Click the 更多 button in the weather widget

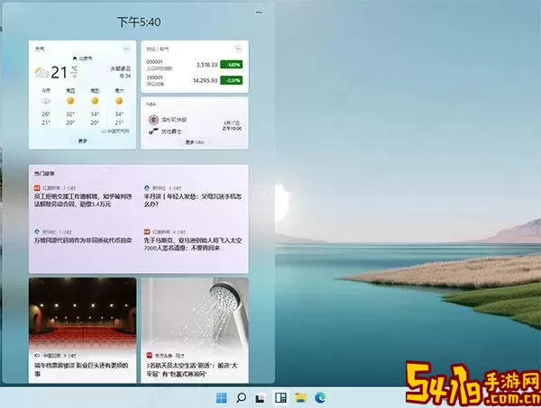[82, 141]
